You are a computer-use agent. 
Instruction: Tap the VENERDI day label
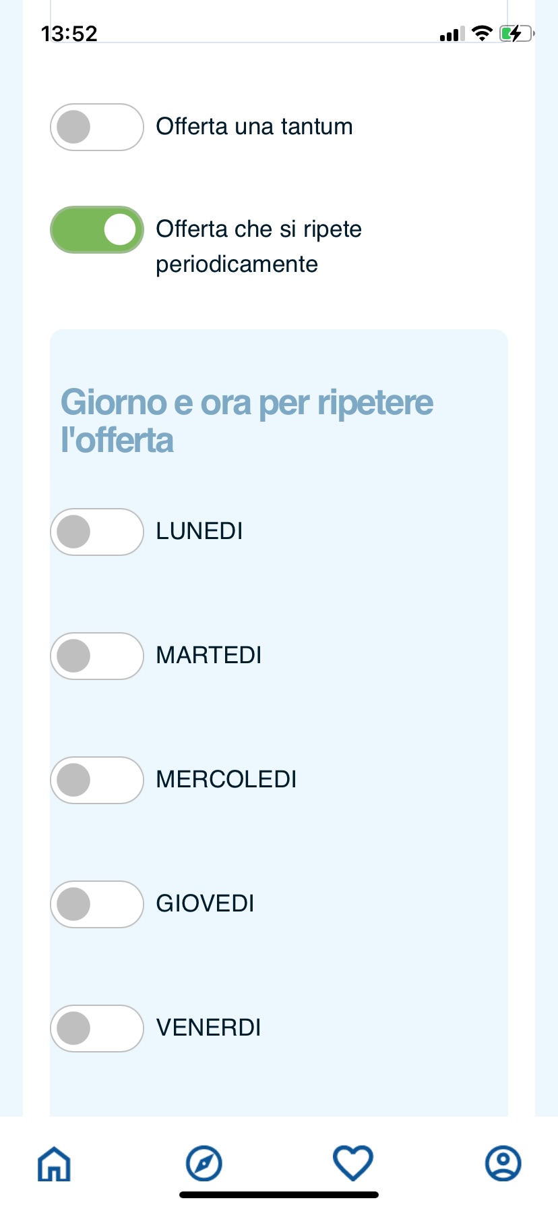tap(208, 1028)
